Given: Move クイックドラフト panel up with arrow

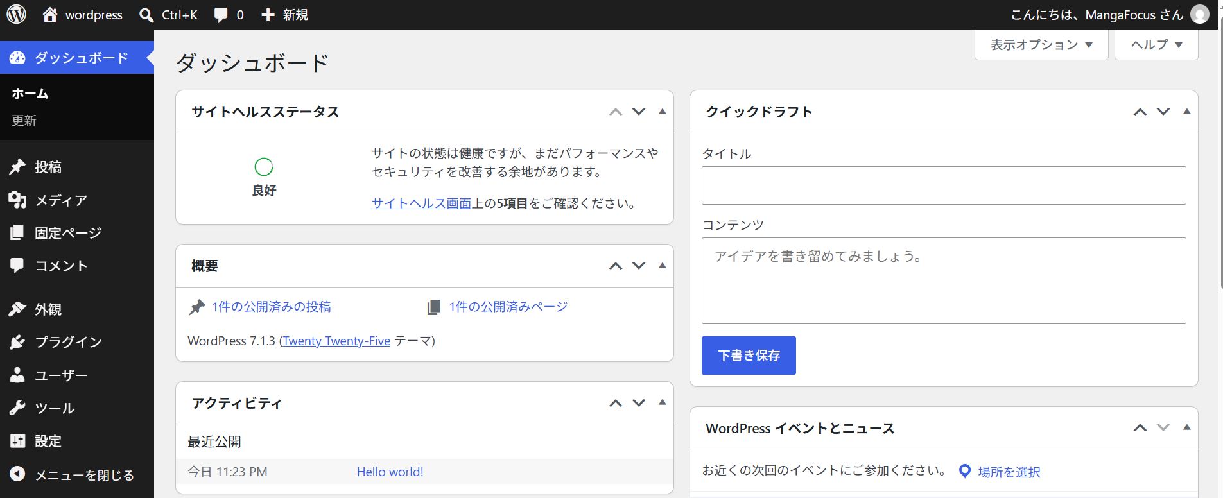Looking at the screenshot, I should pos(1140,112).
